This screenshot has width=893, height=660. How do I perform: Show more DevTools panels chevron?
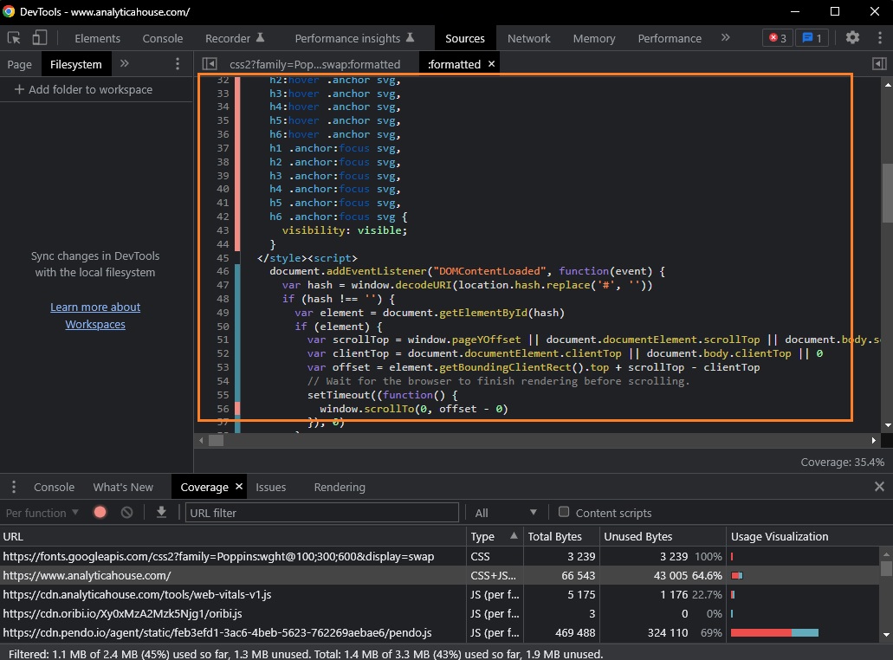coord(725,37)
